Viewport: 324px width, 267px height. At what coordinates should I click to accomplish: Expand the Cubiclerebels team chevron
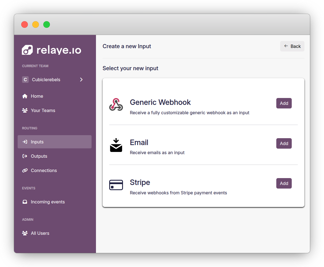point(81,80)
